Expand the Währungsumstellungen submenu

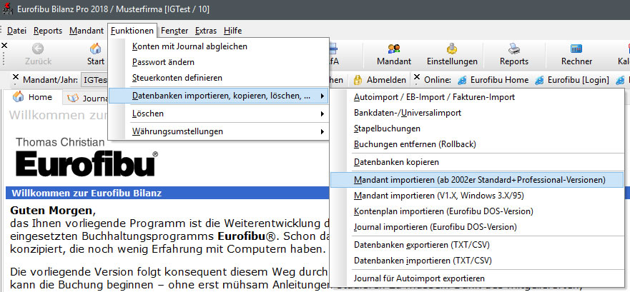click(x=219, y=131)
